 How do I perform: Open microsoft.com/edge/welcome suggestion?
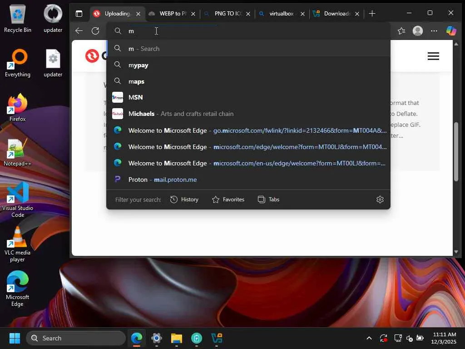248,147
